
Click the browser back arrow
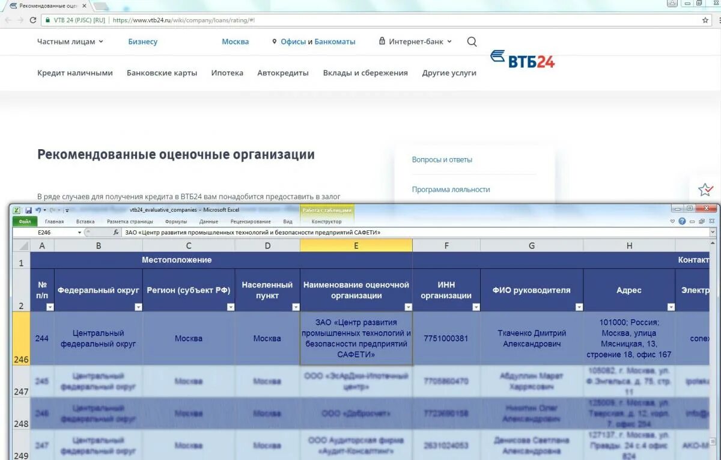point(8,20)
